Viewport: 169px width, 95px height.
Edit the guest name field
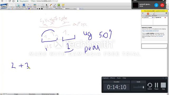(147, 17)
